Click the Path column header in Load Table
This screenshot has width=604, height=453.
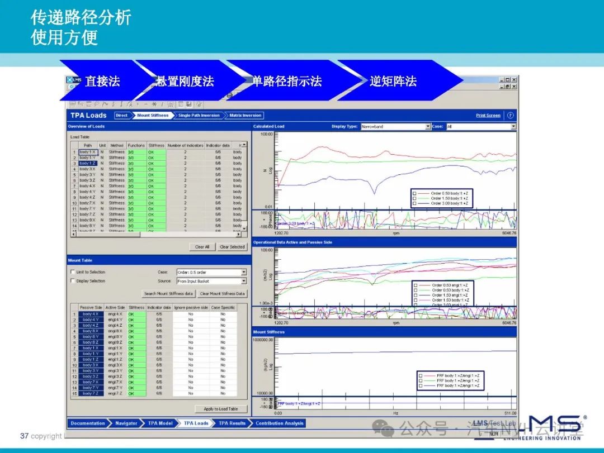88,145
